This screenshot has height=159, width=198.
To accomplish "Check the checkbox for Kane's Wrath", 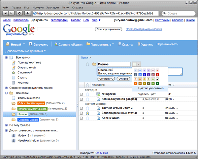I will [x=82, y=118].
